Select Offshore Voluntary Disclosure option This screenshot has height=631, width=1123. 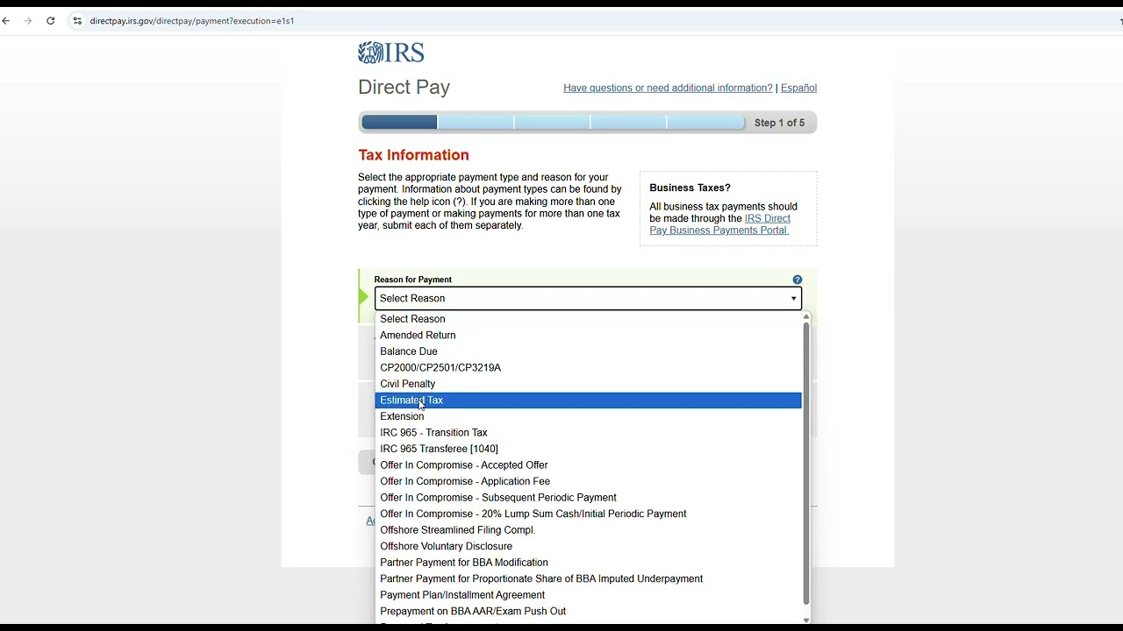588,546
